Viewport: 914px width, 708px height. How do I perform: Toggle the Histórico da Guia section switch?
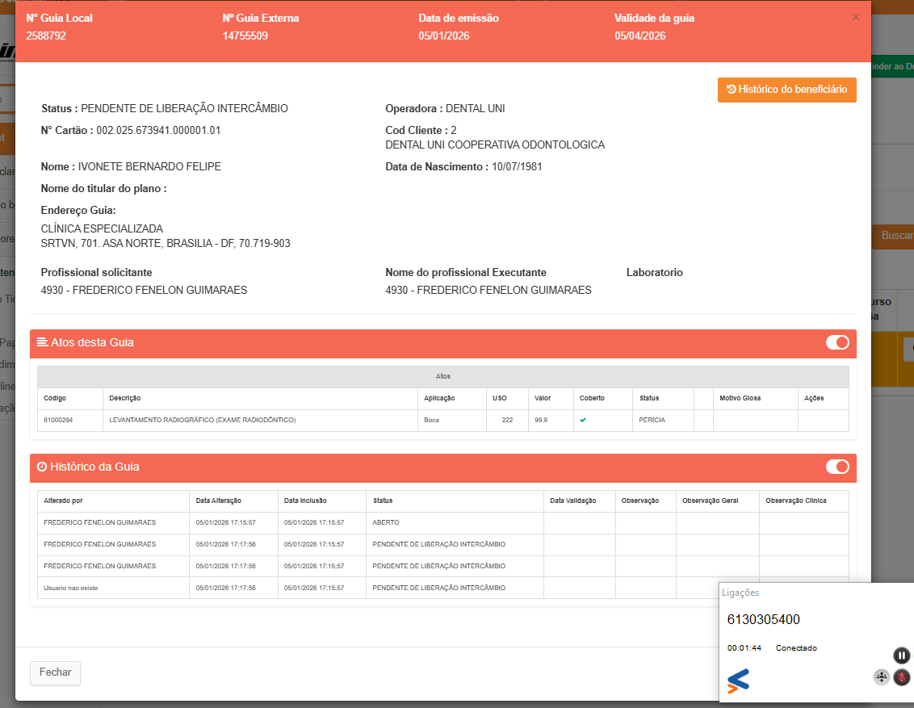point(837,467)
